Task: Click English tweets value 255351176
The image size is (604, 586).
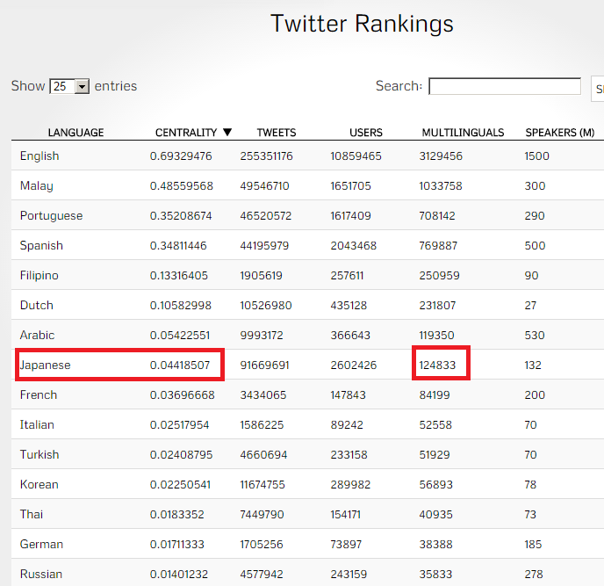Action: click(x=267, y=156)
